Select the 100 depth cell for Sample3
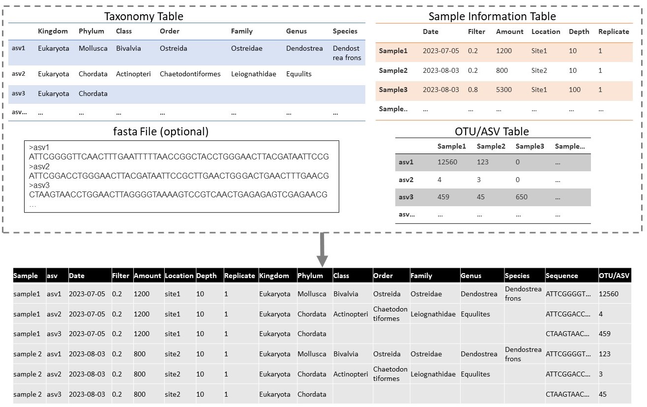 (x=574, y=90)
